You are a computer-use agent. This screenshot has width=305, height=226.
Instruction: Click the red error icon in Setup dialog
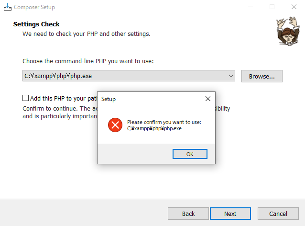[x=115, y=125]
